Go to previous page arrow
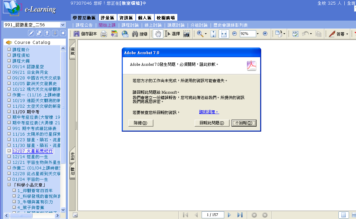The image size is (356, 219). [x=196, y=215]
